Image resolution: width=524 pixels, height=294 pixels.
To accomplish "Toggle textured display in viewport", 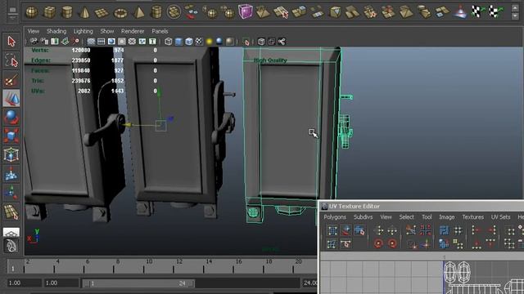I will [199, 42].
